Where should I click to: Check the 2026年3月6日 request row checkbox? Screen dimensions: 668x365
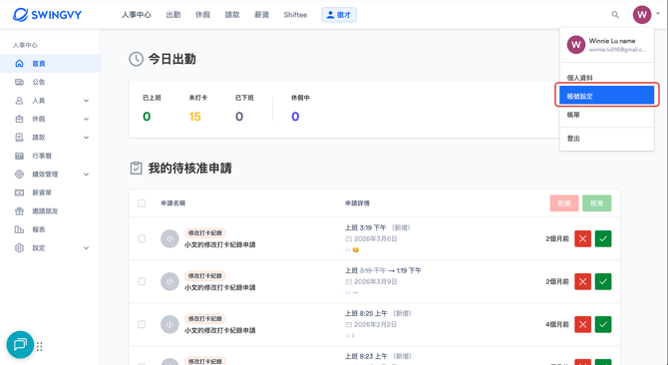pos(142,238)
